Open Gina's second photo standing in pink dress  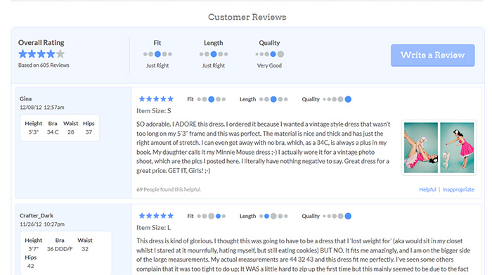[x=457, y=148]
